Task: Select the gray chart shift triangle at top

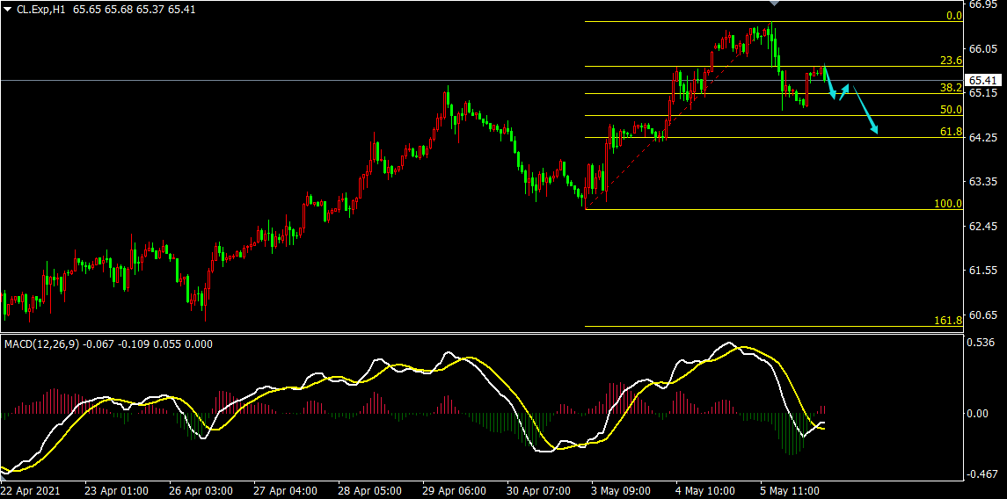Action: (774, 4)
